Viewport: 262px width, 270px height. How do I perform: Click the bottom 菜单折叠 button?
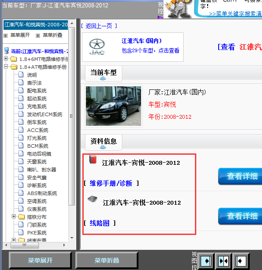pos(107,260)
